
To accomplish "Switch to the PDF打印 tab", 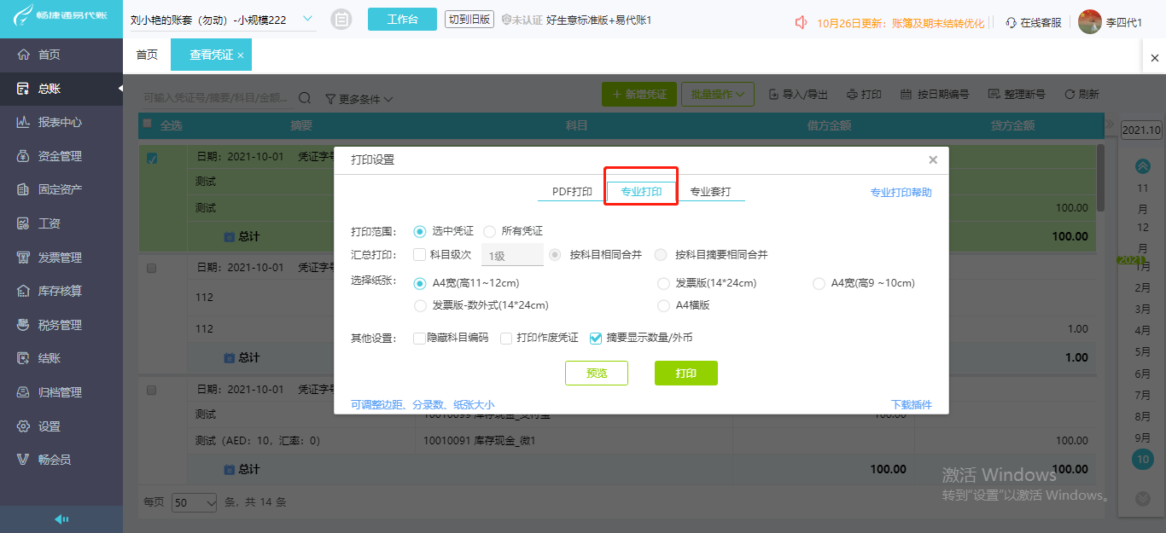I will [x=572, y=192].
